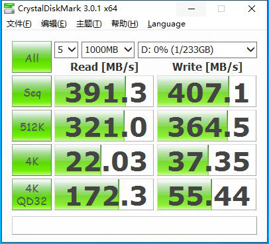Start the 512K test

point(32,126)
